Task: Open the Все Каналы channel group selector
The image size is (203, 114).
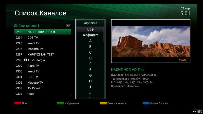Action: (x=29, y=26)
